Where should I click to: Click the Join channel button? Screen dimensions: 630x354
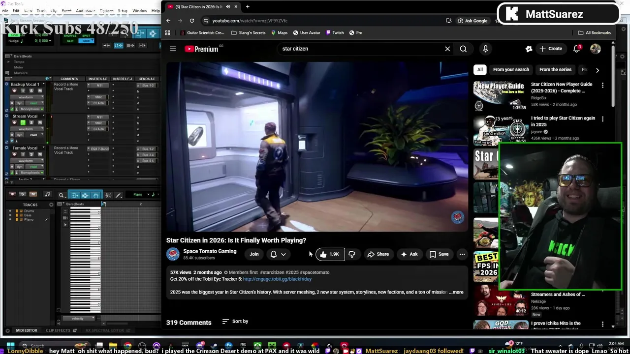click(x=254, y=254)
